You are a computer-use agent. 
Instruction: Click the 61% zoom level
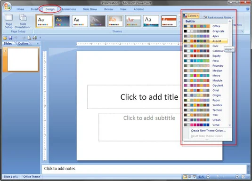tap(201, 177)
